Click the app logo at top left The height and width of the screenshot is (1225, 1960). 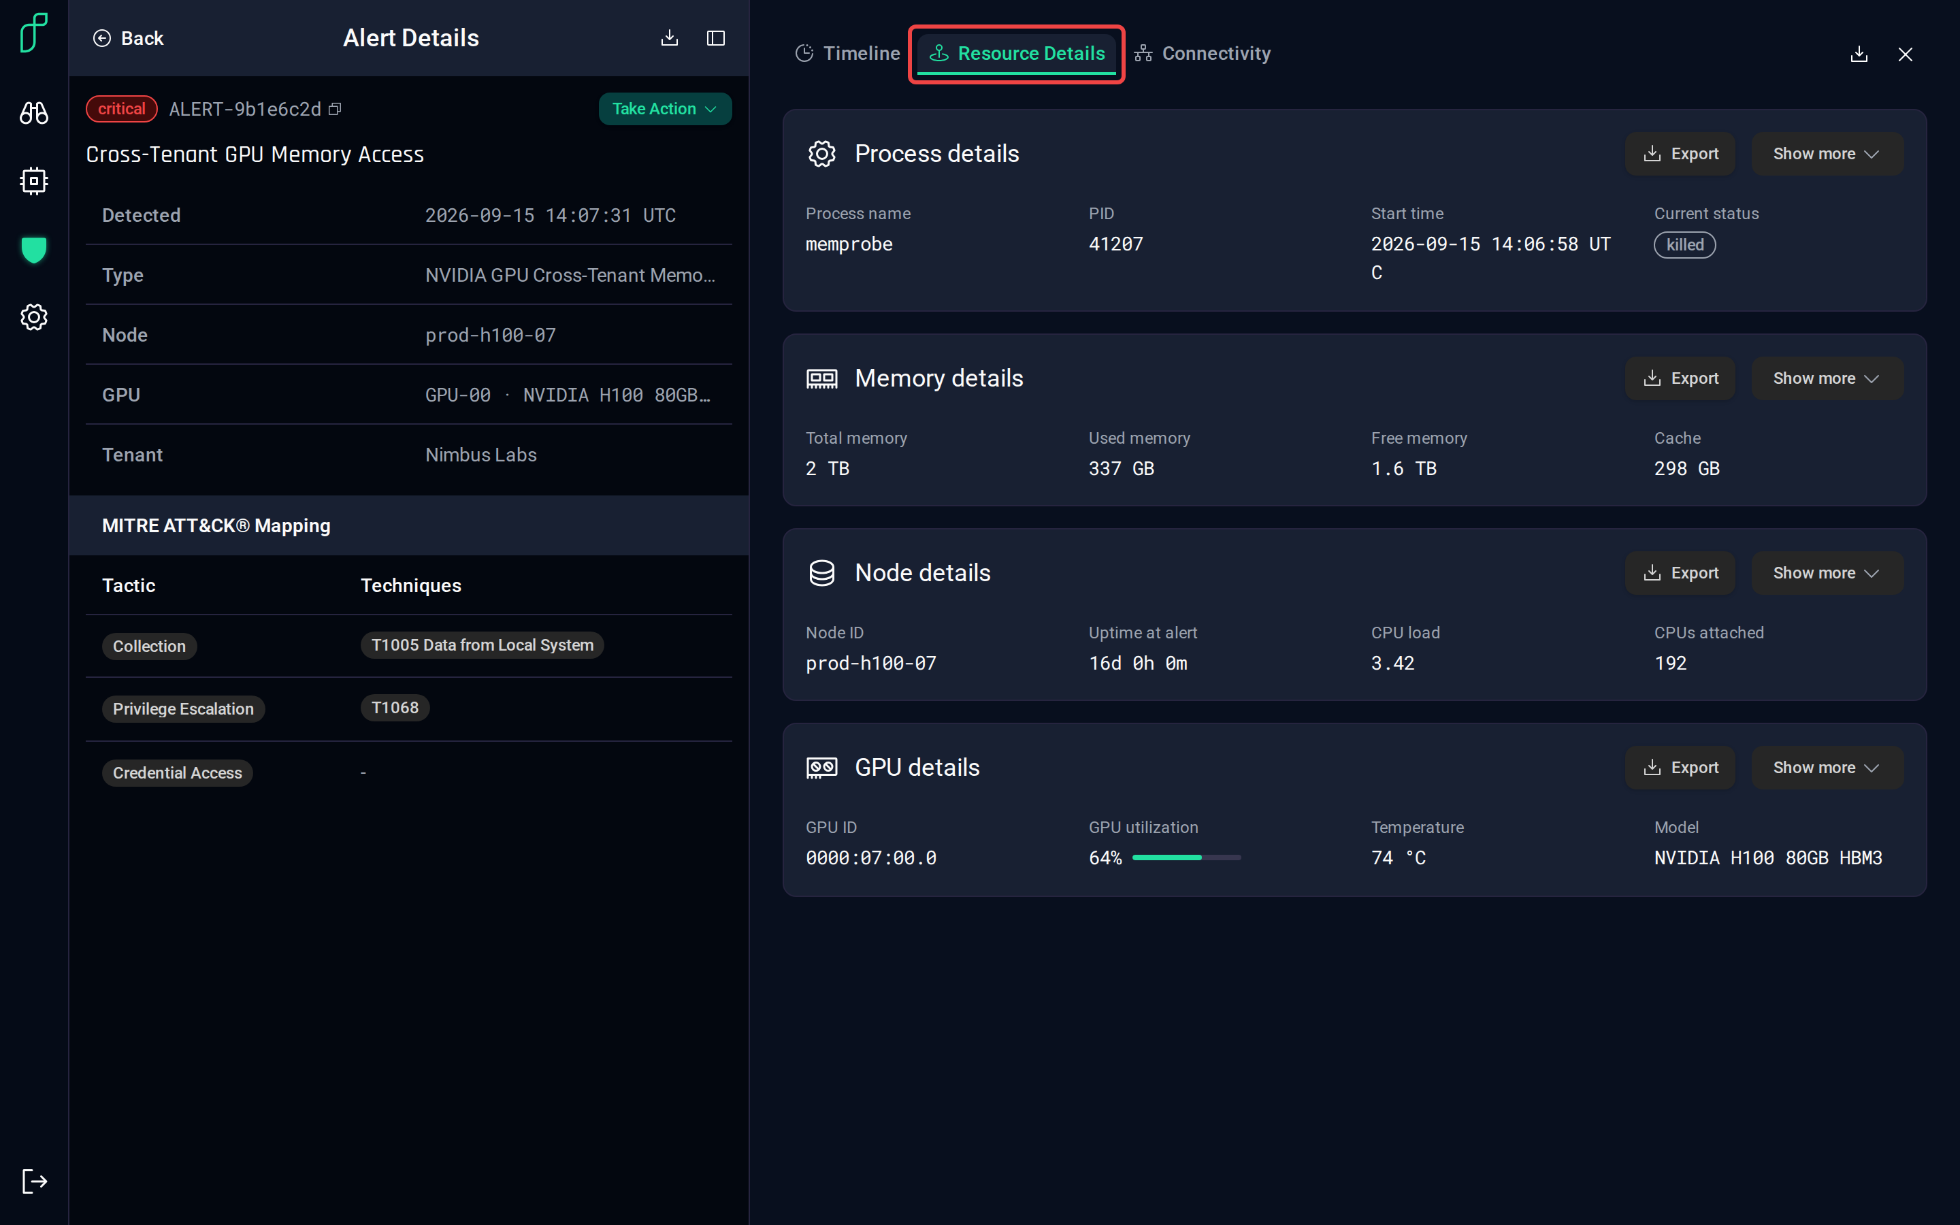(x=34, y=33)
